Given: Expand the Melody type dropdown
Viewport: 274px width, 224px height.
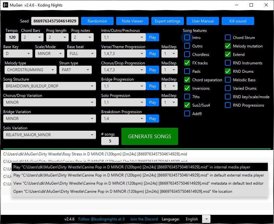Looking at the screenshot, I should [30, 70].
